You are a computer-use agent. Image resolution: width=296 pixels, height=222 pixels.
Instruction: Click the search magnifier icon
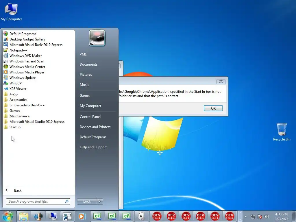(67, 201)
